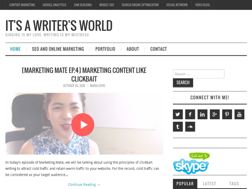Screen dimensions: 252x189
Task: Open the YouTube social icon
Action: click(239, 114)
